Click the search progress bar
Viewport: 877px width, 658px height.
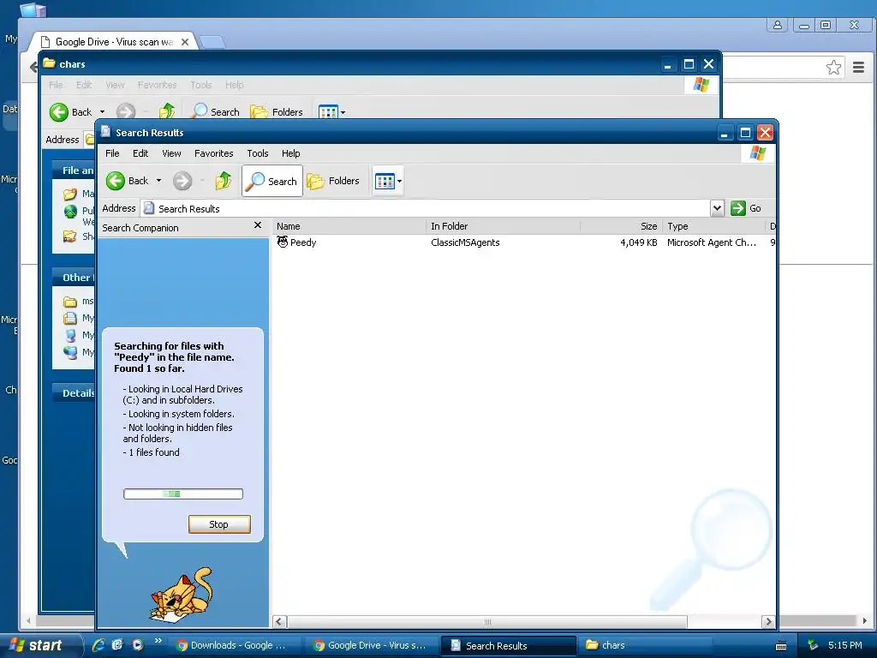[x=183, y=493]
